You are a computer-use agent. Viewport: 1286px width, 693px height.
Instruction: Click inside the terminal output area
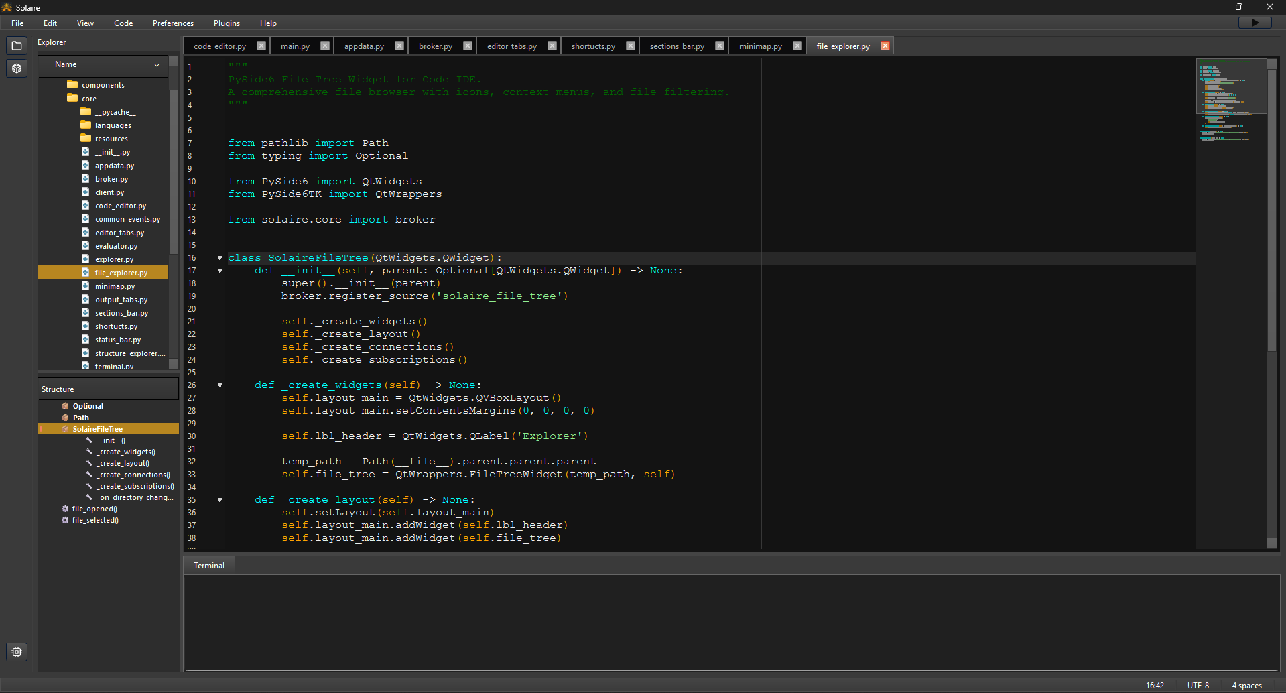[x=732, y=623]
